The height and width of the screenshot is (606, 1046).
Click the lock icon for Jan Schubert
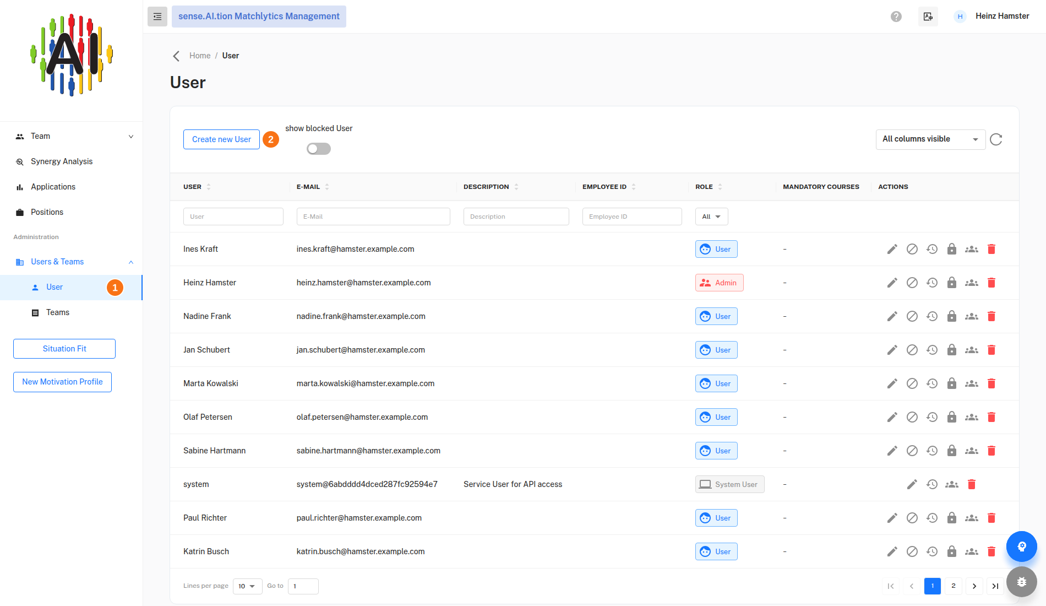point(952,350)
